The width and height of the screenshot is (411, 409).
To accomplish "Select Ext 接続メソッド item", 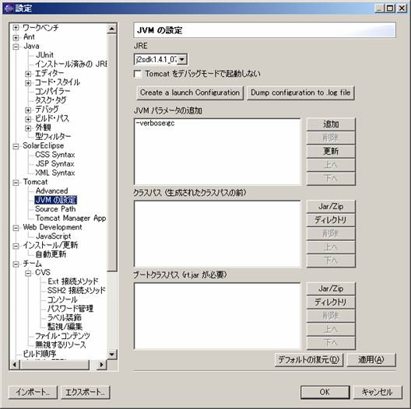I will point(73,281).
